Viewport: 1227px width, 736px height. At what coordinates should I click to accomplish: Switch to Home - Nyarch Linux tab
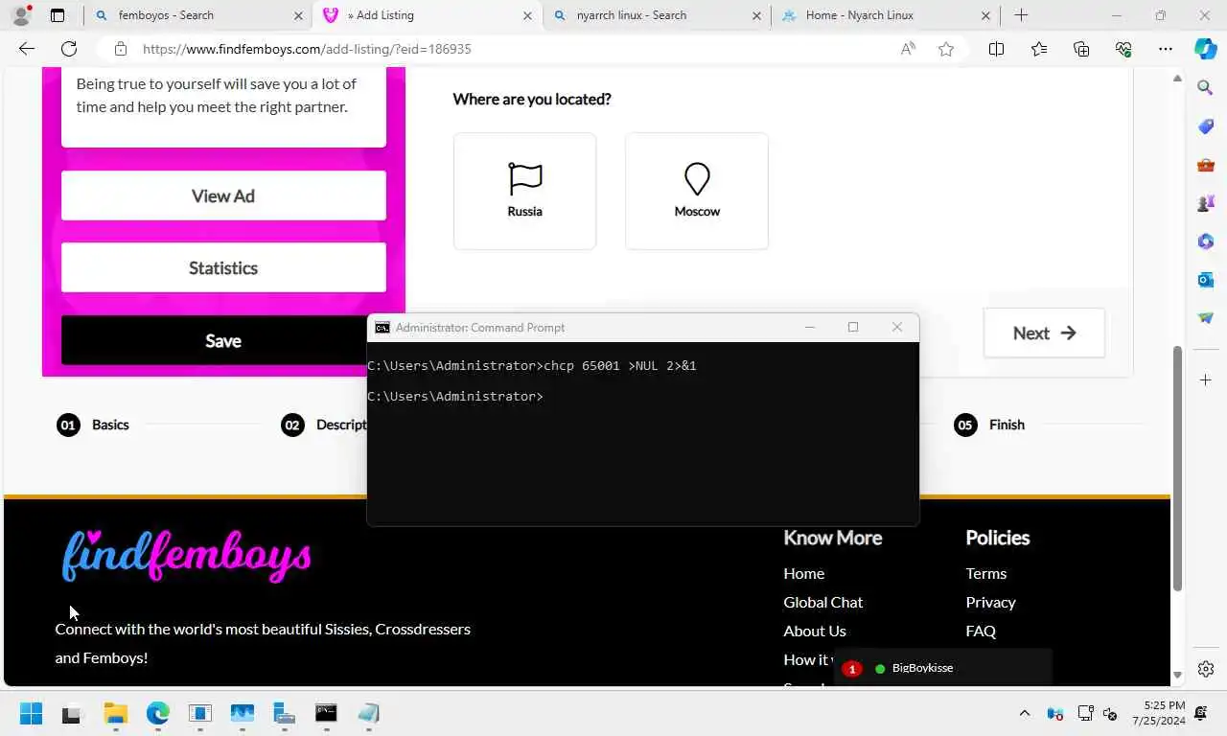pyautogui.click(x=886, y=15)
